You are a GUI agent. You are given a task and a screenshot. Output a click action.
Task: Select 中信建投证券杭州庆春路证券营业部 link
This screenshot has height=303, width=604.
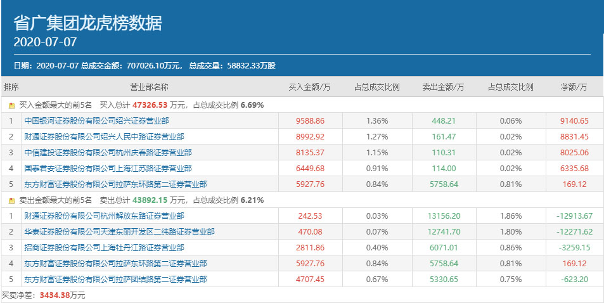(x=104, y=152)
